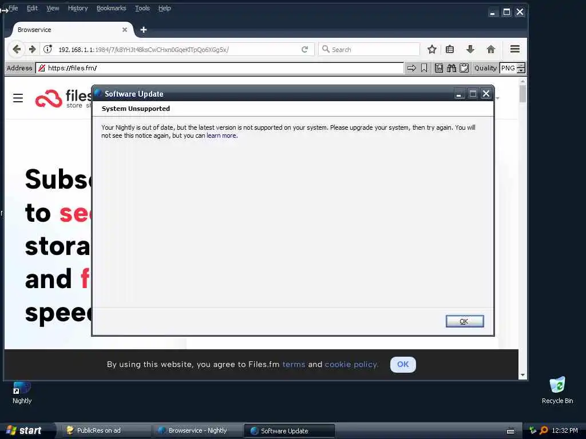The image size is (586, 439).
Task: Click OK in Software Update dialog
Action: [x=465, y=321]
